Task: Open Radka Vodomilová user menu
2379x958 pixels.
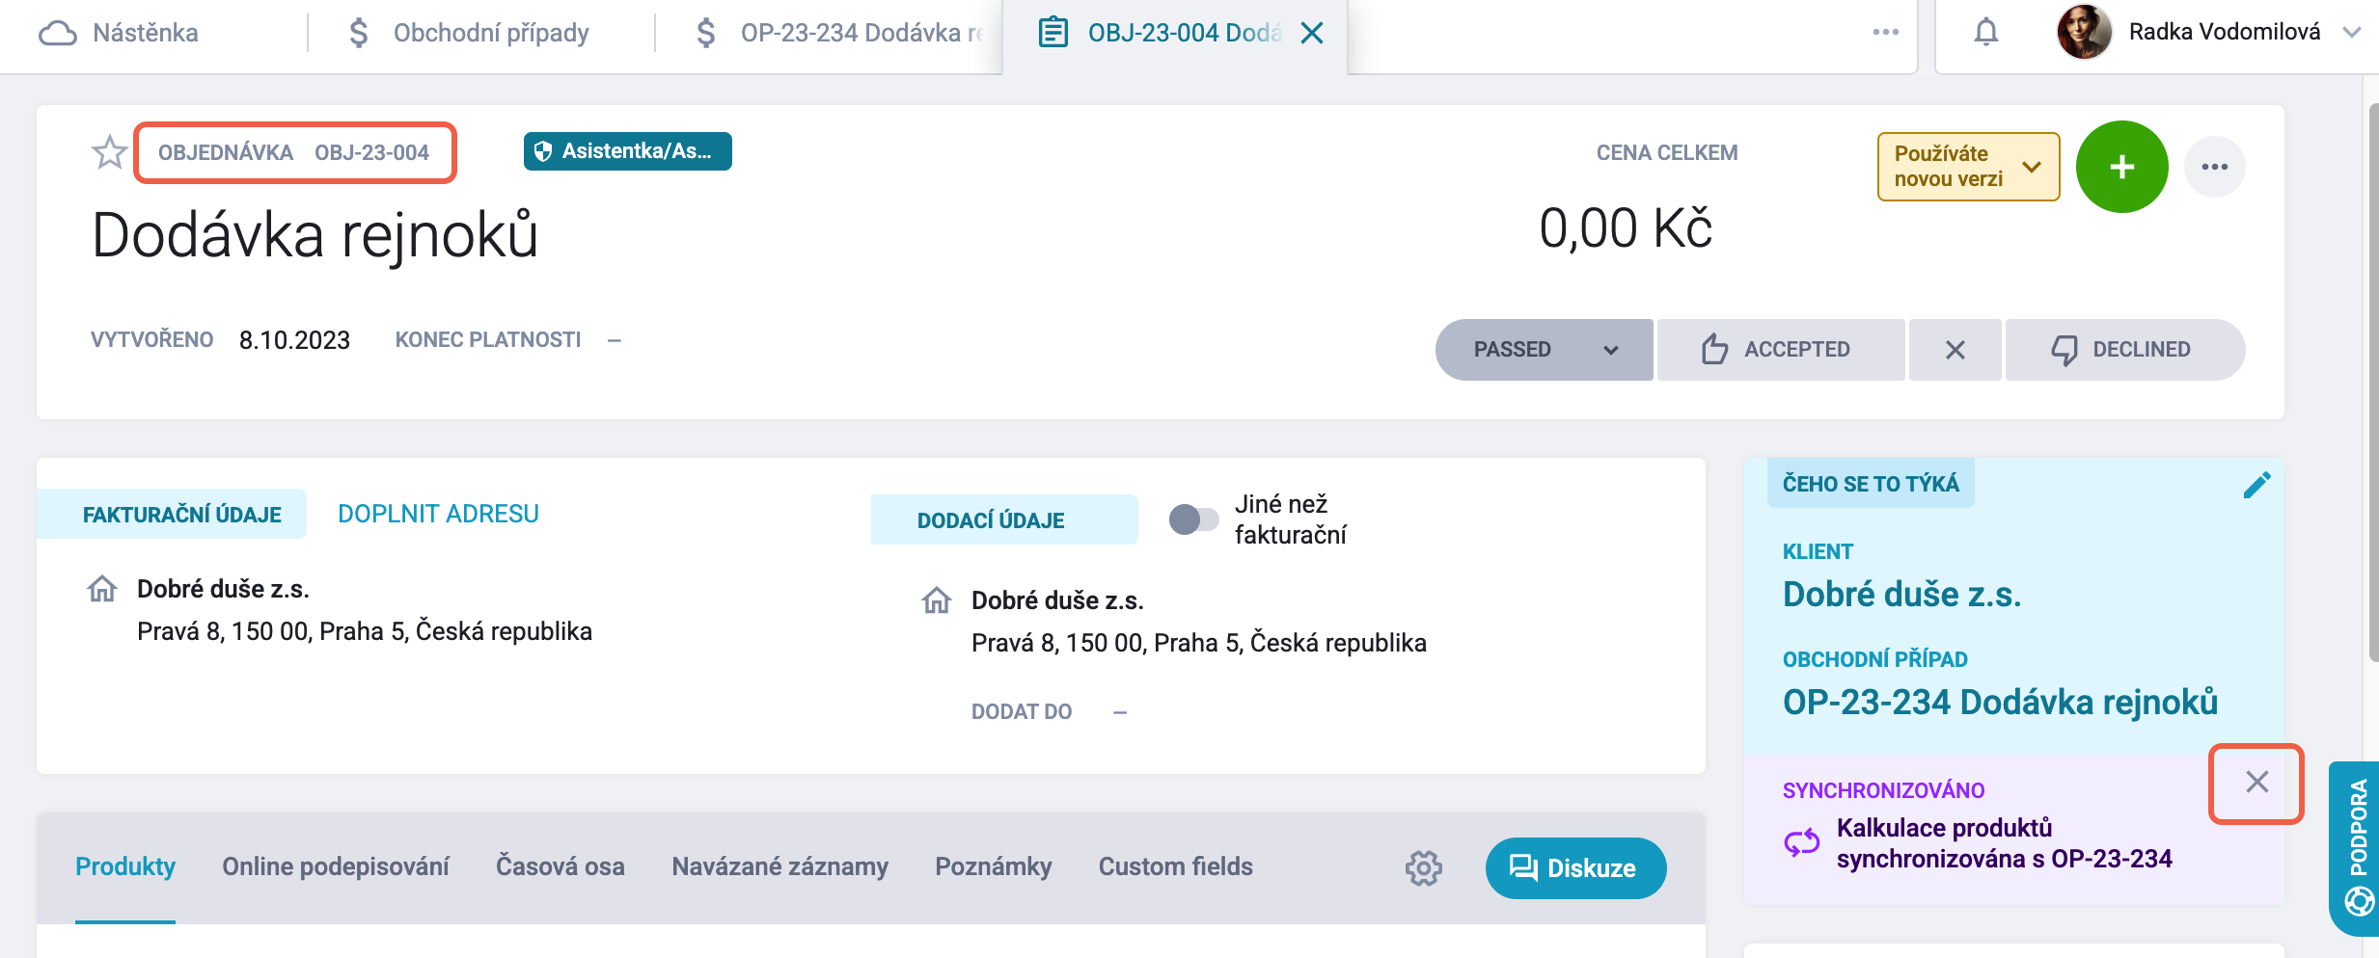Action: click(2207, 33)
